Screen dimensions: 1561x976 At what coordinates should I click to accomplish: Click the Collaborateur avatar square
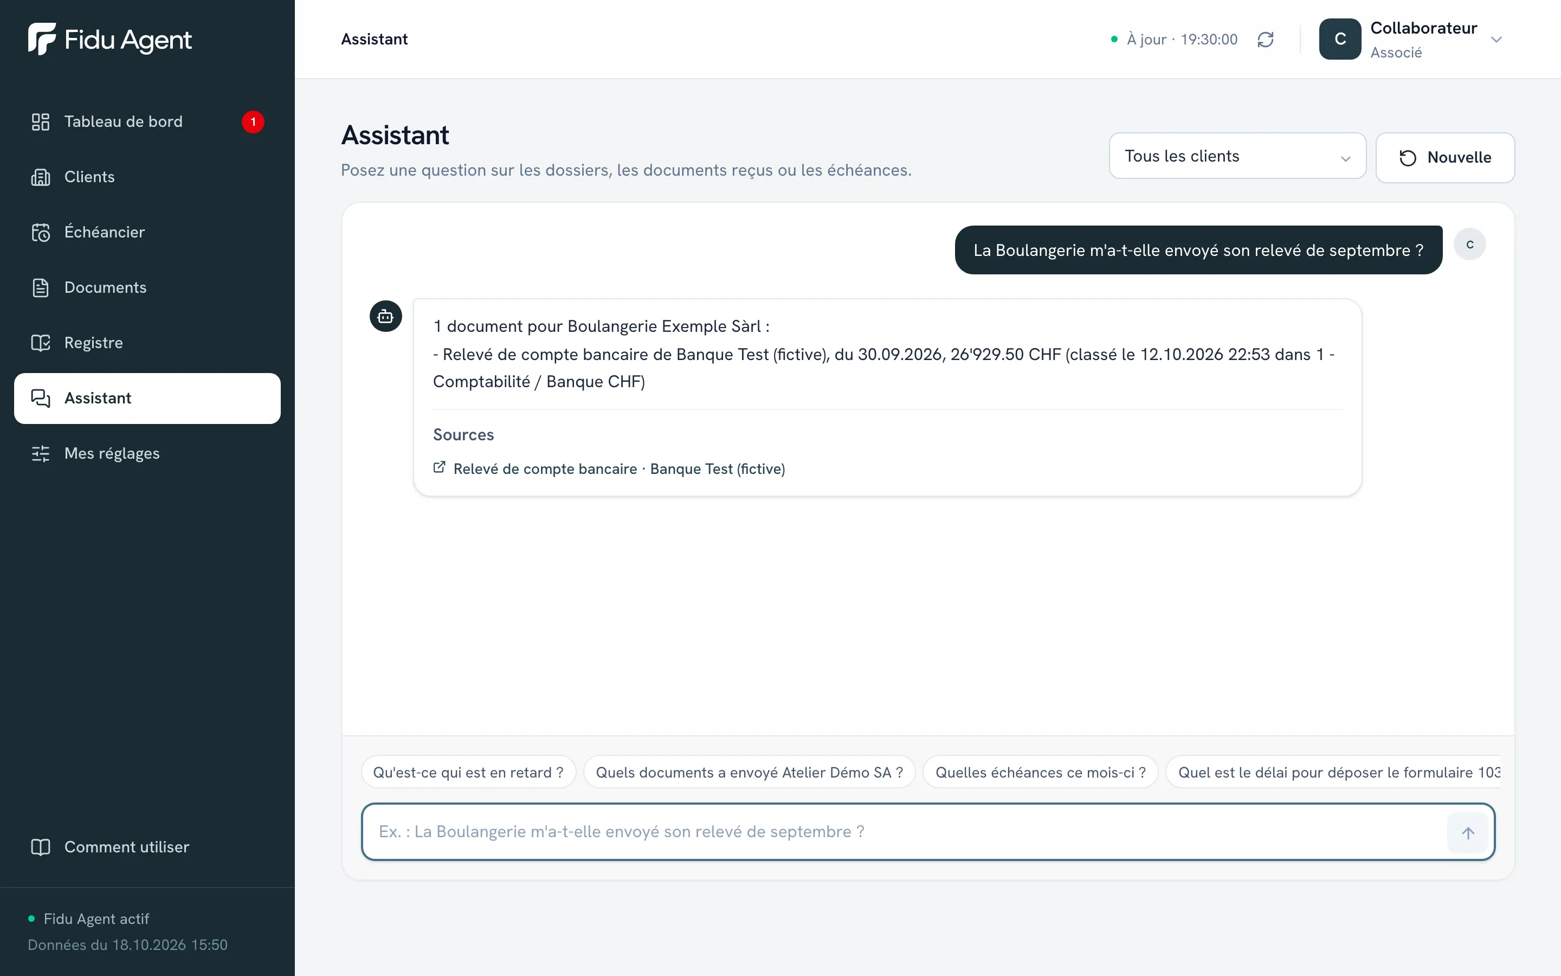point(1340,40)
